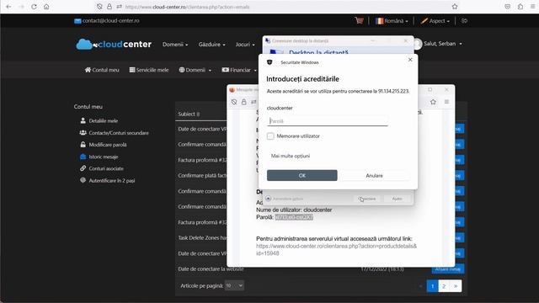Image resolution: width=539 pixels, height=303 pixels.
Task: Close the Remote Desktop Connection window
Action: 406,40
